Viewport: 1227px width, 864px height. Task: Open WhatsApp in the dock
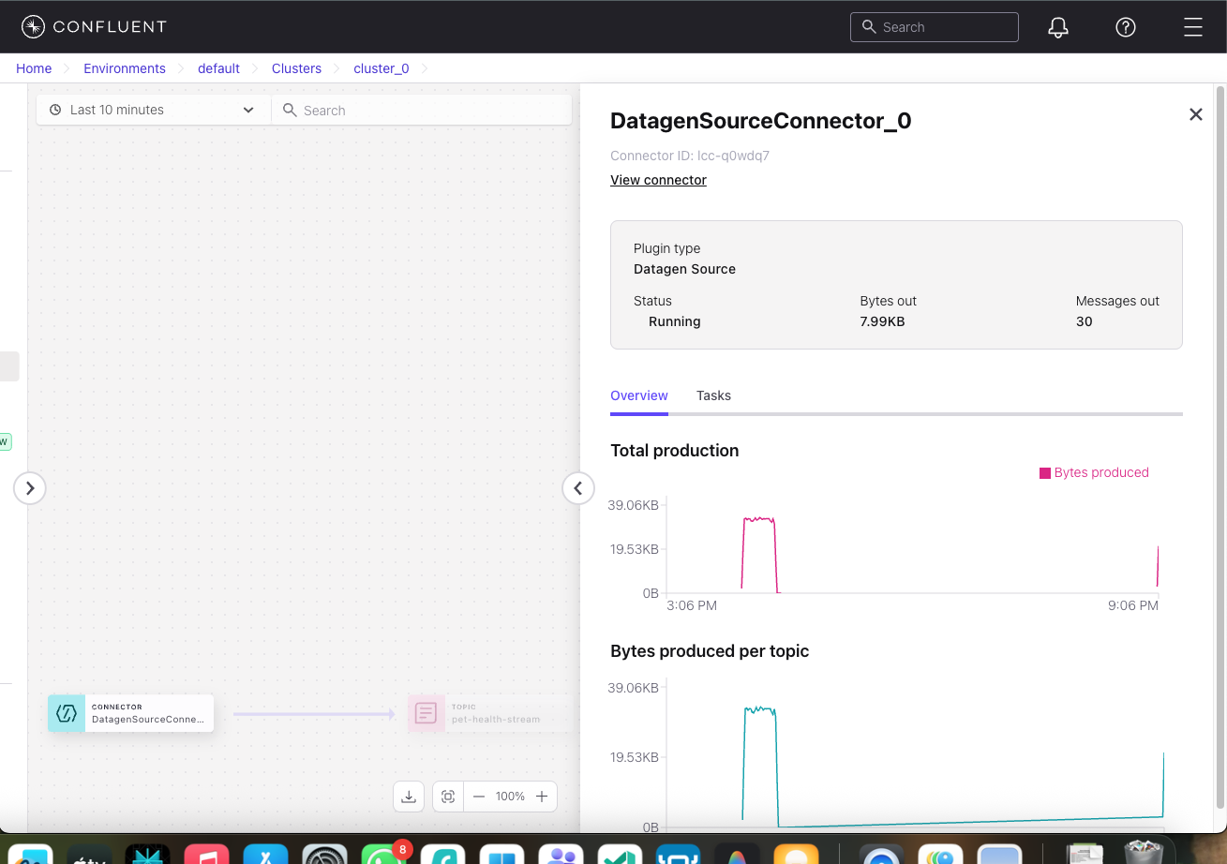click(383, 853)
